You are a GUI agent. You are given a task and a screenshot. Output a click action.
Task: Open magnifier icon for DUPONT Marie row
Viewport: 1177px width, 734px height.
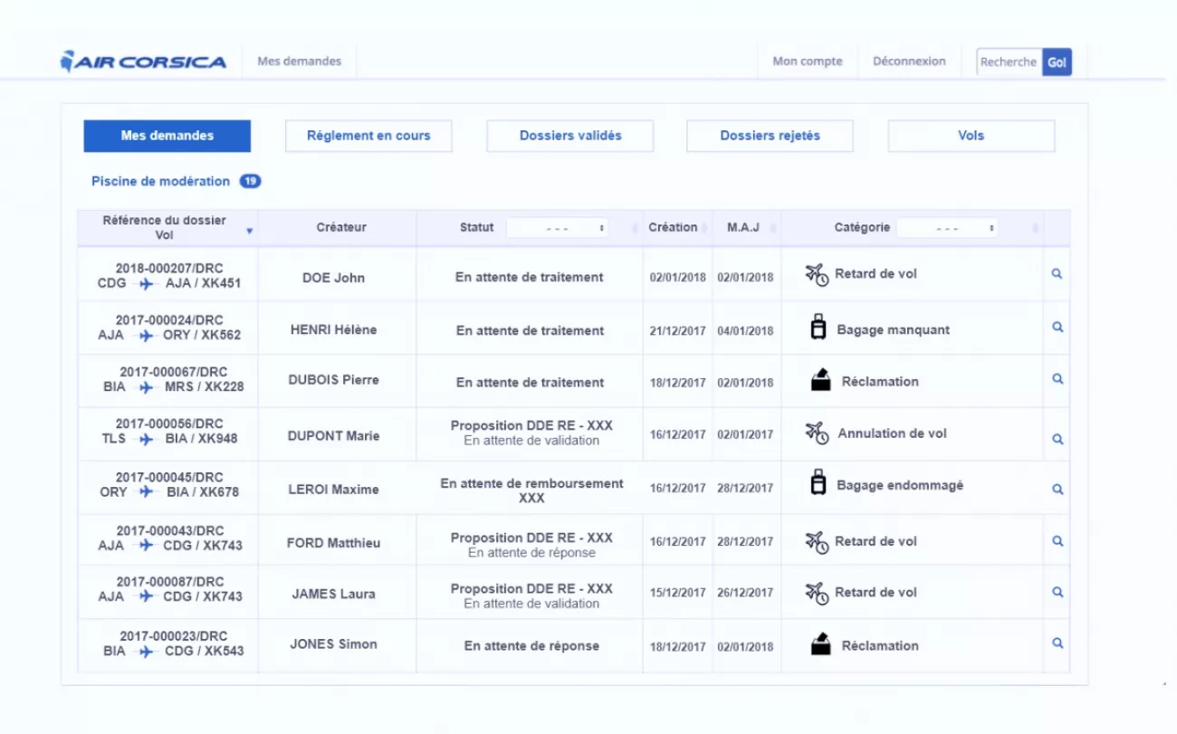coord(1057,439)
